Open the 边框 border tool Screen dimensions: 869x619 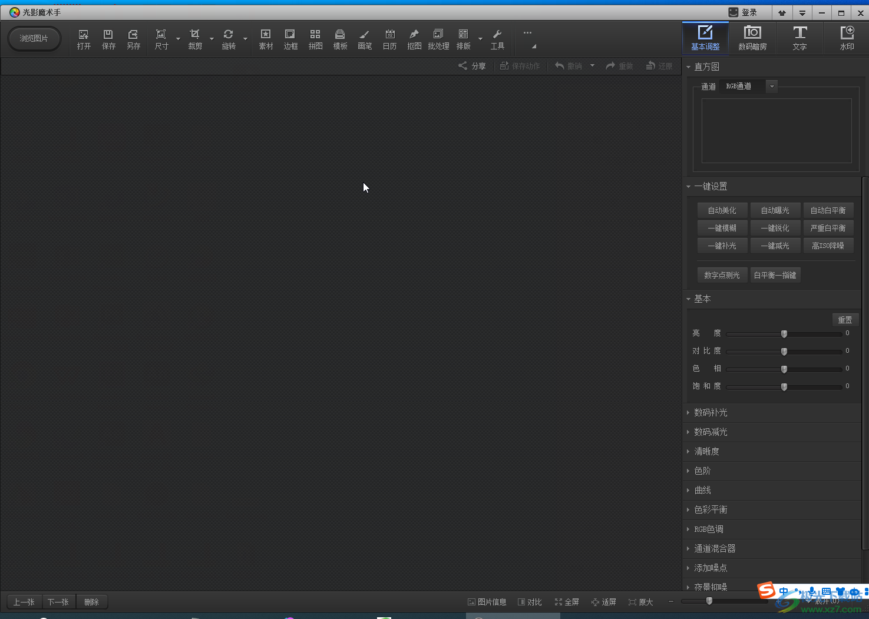290,39
